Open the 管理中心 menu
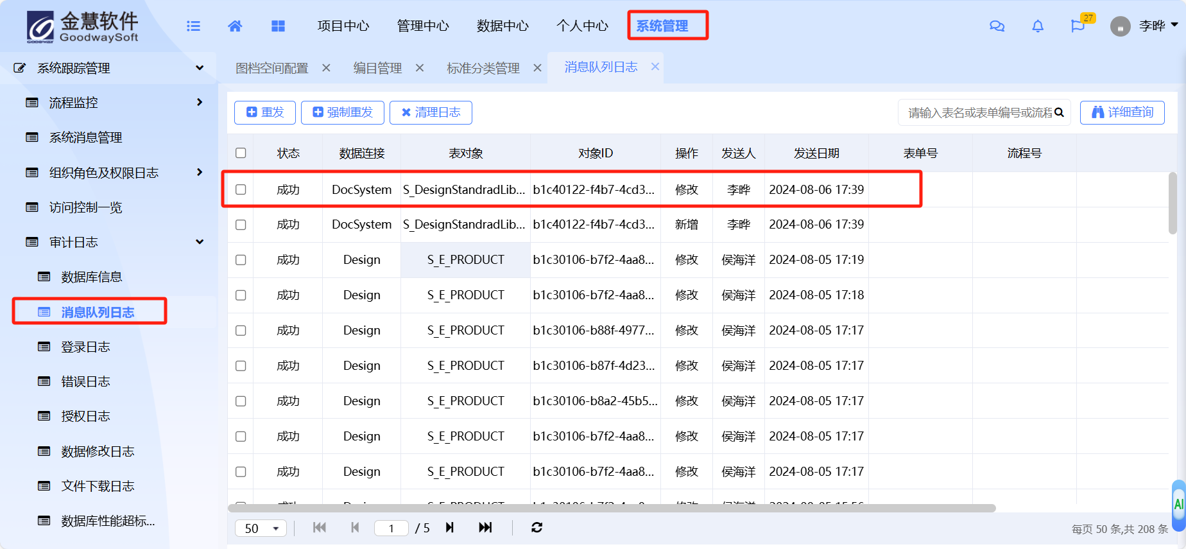The width and height of the screenshot is (1186, 549). (423, 26)
